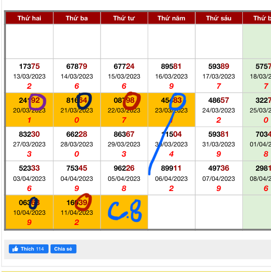Click the cell with number 49736
The image size is (271, 272).
click(219, 178)
